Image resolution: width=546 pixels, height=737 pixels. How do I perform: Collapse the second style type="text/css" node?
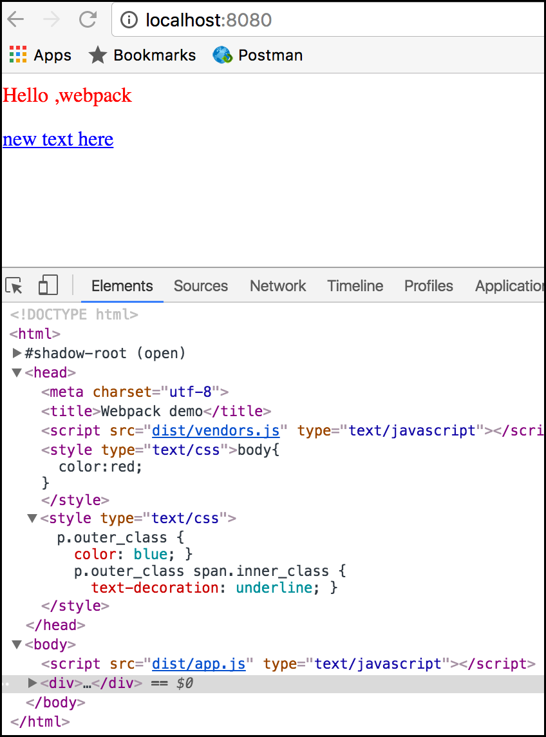click(x=32, y=519)
